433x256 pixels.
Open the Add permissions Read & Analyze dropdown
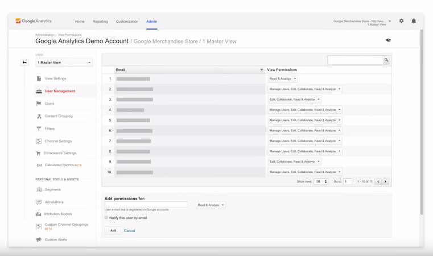point(211,205)
